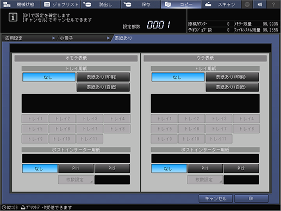This screenshot has height=211, width=281.
Task: Switch to the 読出し recall tab
Action: [x=101, y=4]
